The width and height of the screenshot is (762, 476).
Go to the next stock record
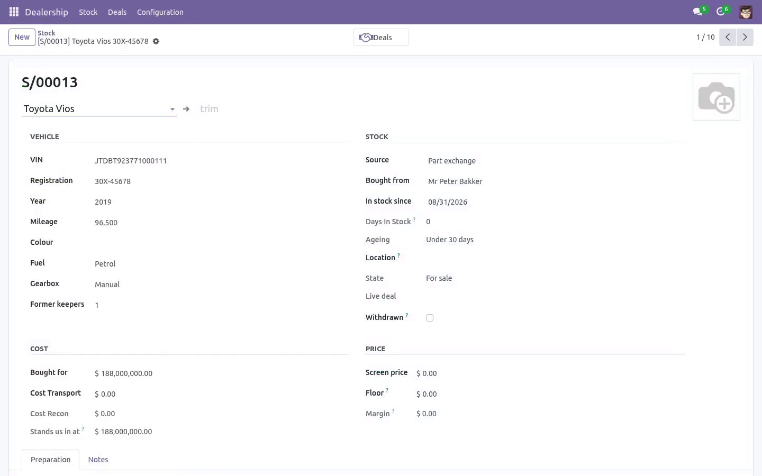click(745, 37)
